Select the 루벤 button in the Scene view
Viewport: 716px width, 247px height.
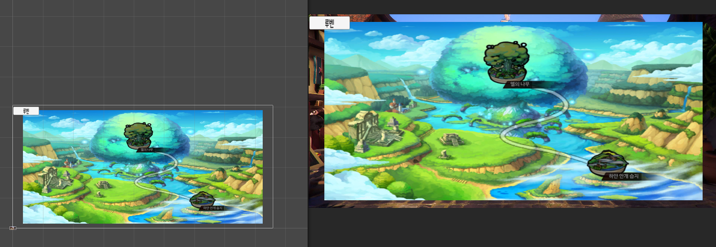coord(26,111)
